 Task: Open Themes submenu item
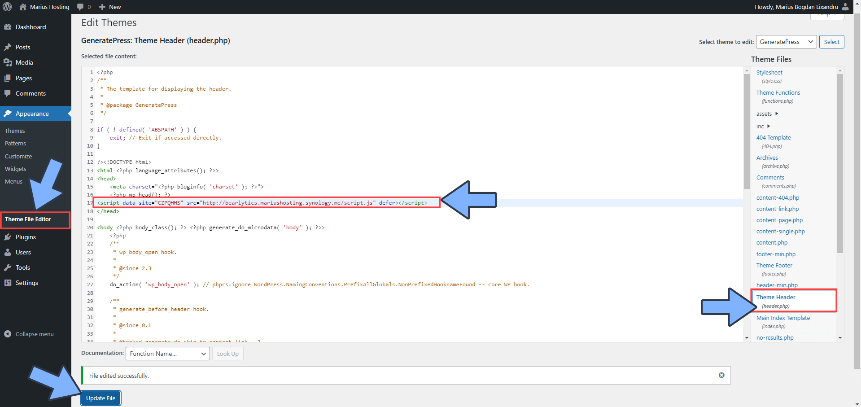[x=15, y=131]
